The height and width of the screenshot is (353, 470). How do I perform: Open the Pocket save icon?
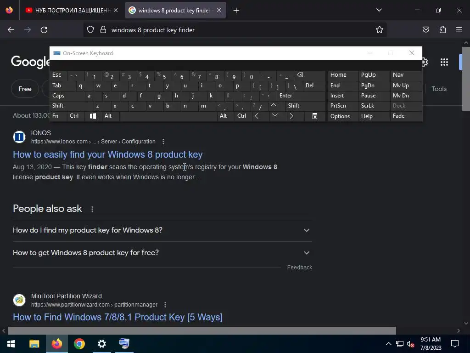pos(425,30)
